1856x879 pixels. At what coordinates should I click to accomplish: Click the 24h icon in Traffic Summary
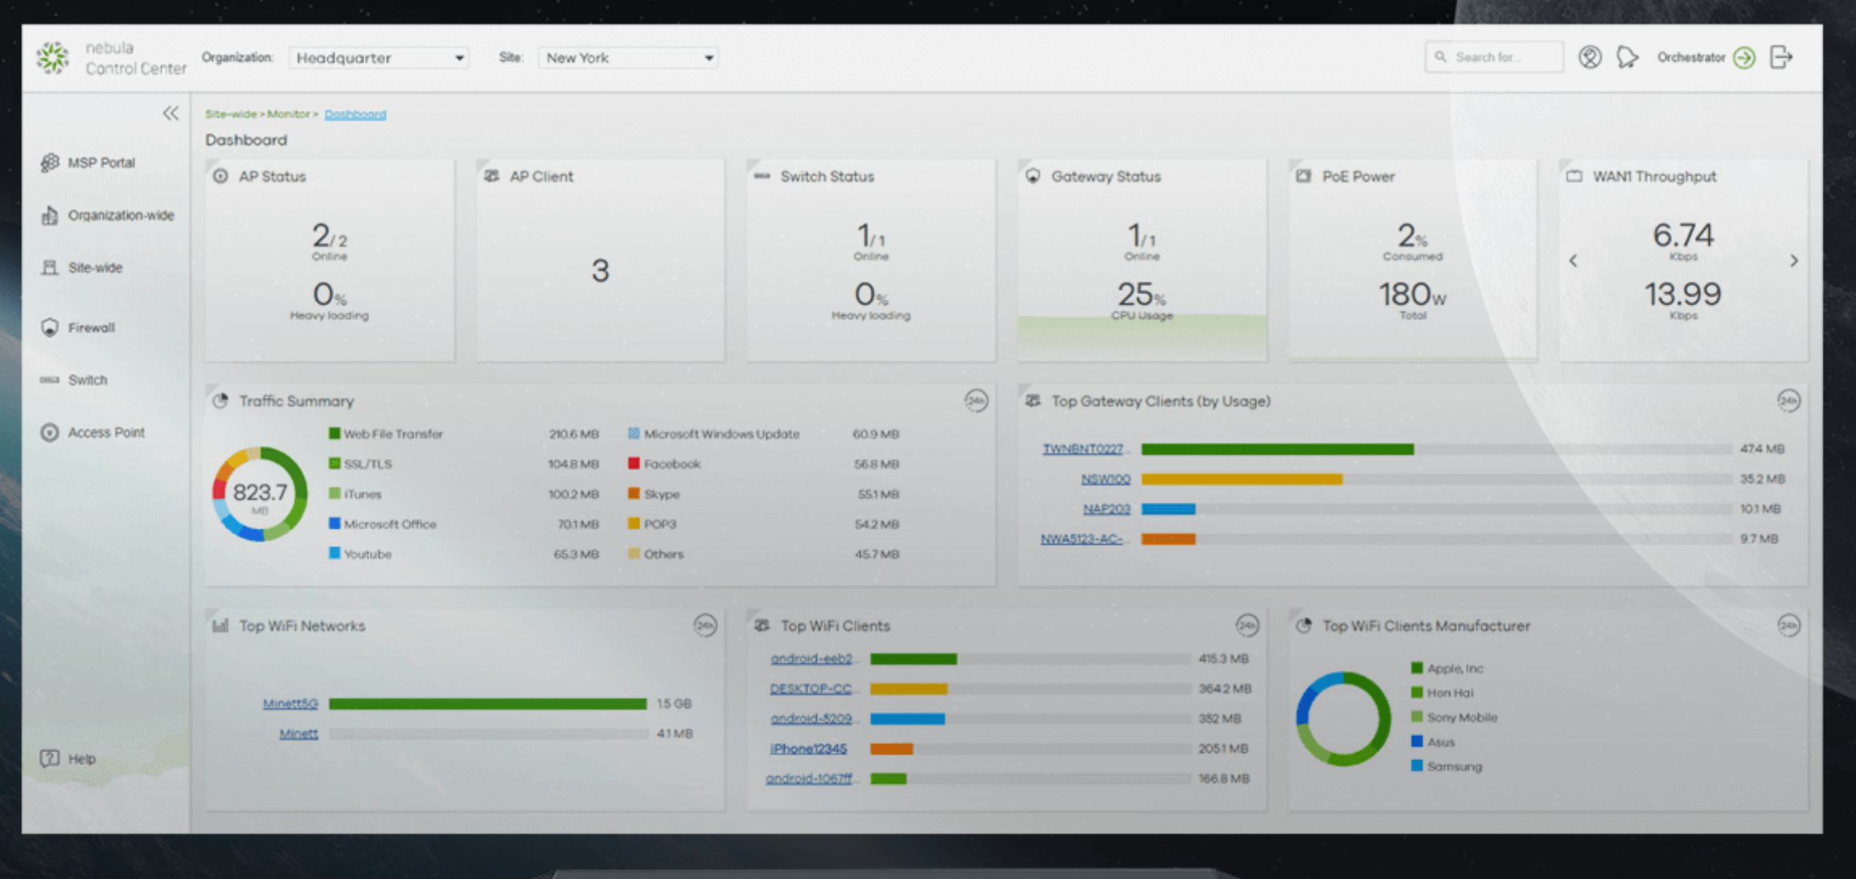point(975,401)
